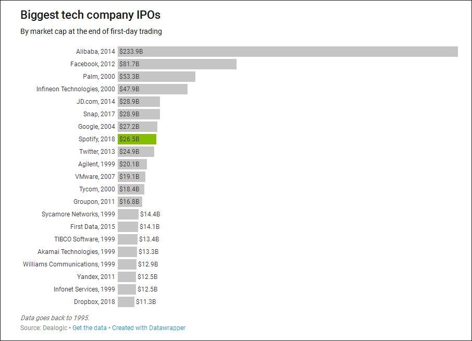Viewport: 472px width, 341px height.
Task: Click the Sycamore Networks $14.4B value label
Action: [x=150, y=214]
